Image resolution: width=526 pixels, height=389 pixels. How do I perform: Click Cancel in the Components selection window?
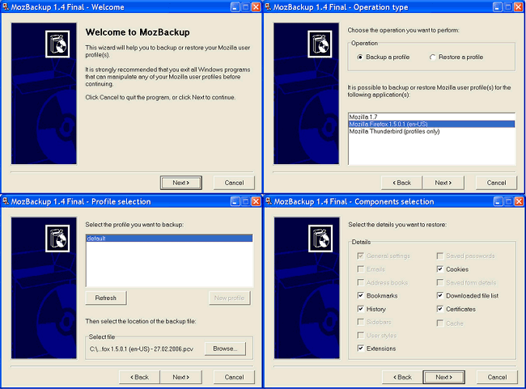[x=497, y=377]
